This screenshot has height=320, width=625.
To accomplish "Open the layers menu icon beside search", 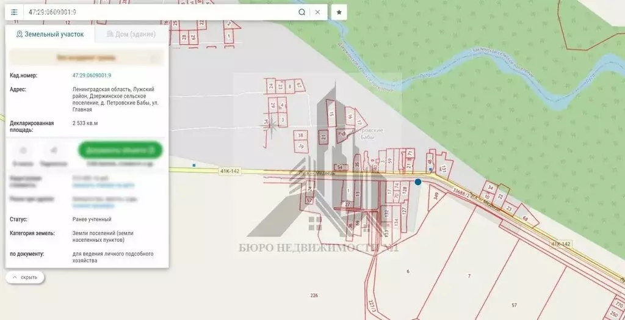I will click(14, 12).
